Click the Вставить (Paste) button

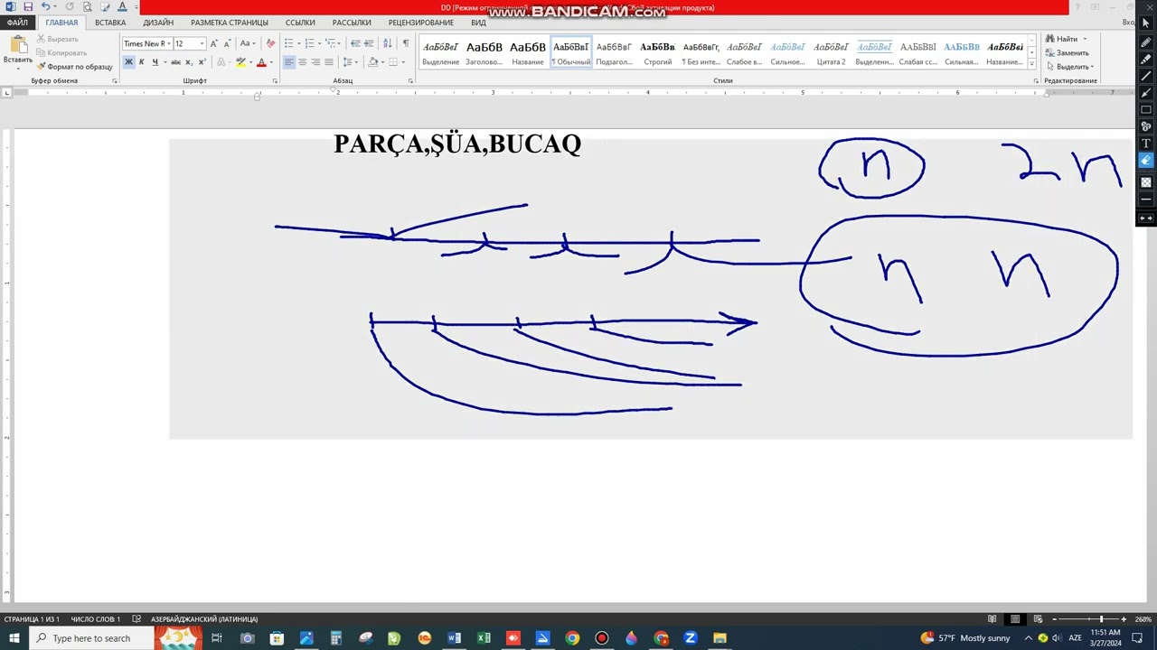pos(17,51)
